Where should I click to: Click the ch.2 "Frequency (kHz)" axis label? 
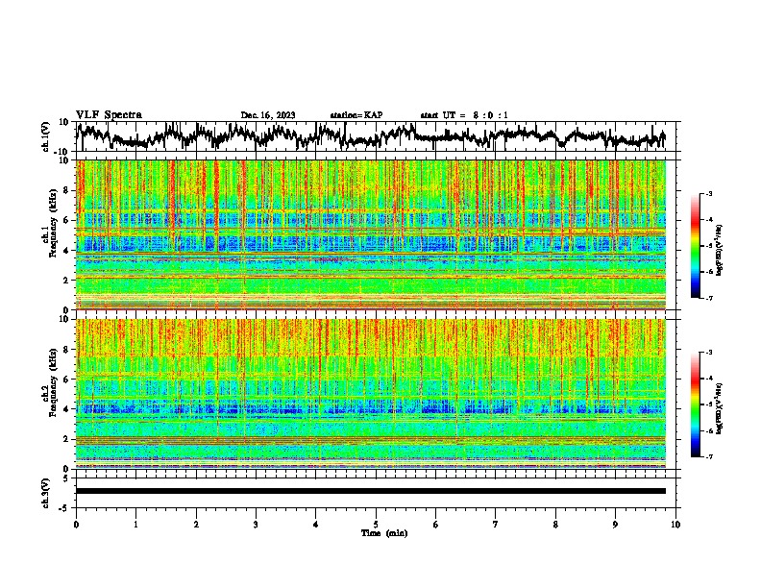pos(52,382)
